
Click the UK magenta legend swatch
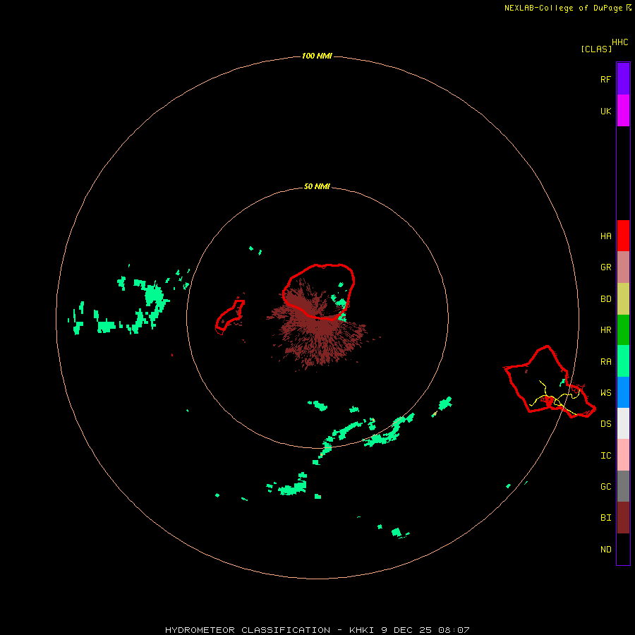pyautogui.click(x=623, y=111)
